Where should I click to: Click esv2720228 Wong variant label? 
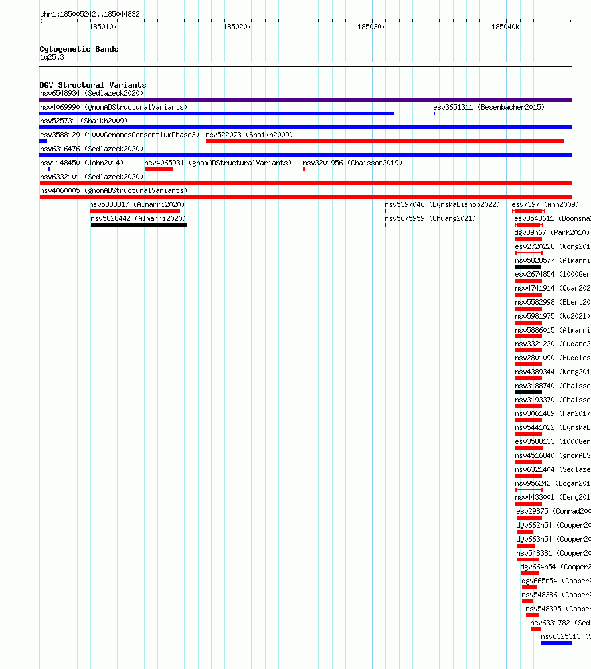(553, 247)
